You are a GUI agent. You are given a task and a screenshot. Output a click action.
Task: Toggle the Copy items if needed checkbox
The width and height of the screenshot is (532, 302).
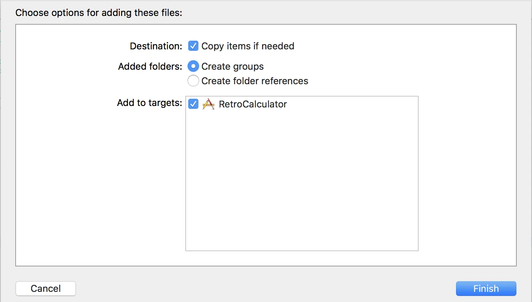click(193, 46)
